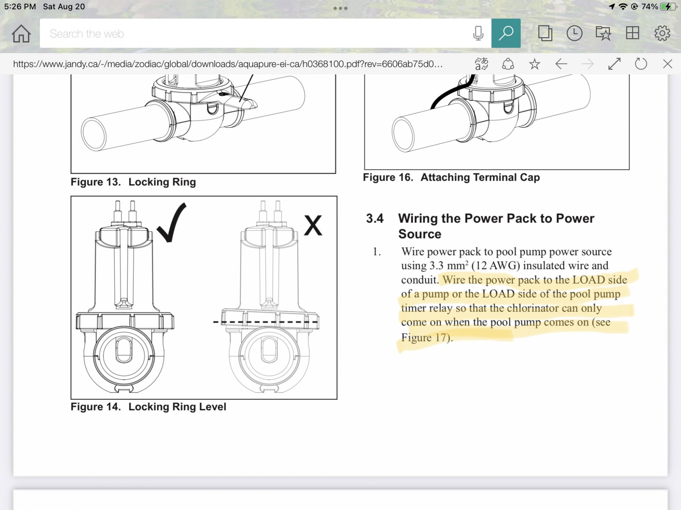Click heading 'Wiring the Power Pack to Power Source'
The height and width of the screenshot is (510, 681).
496,226
